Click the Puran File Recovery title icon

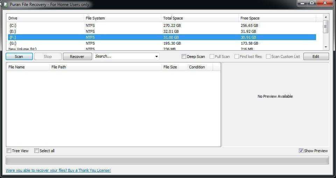(5, 4)
